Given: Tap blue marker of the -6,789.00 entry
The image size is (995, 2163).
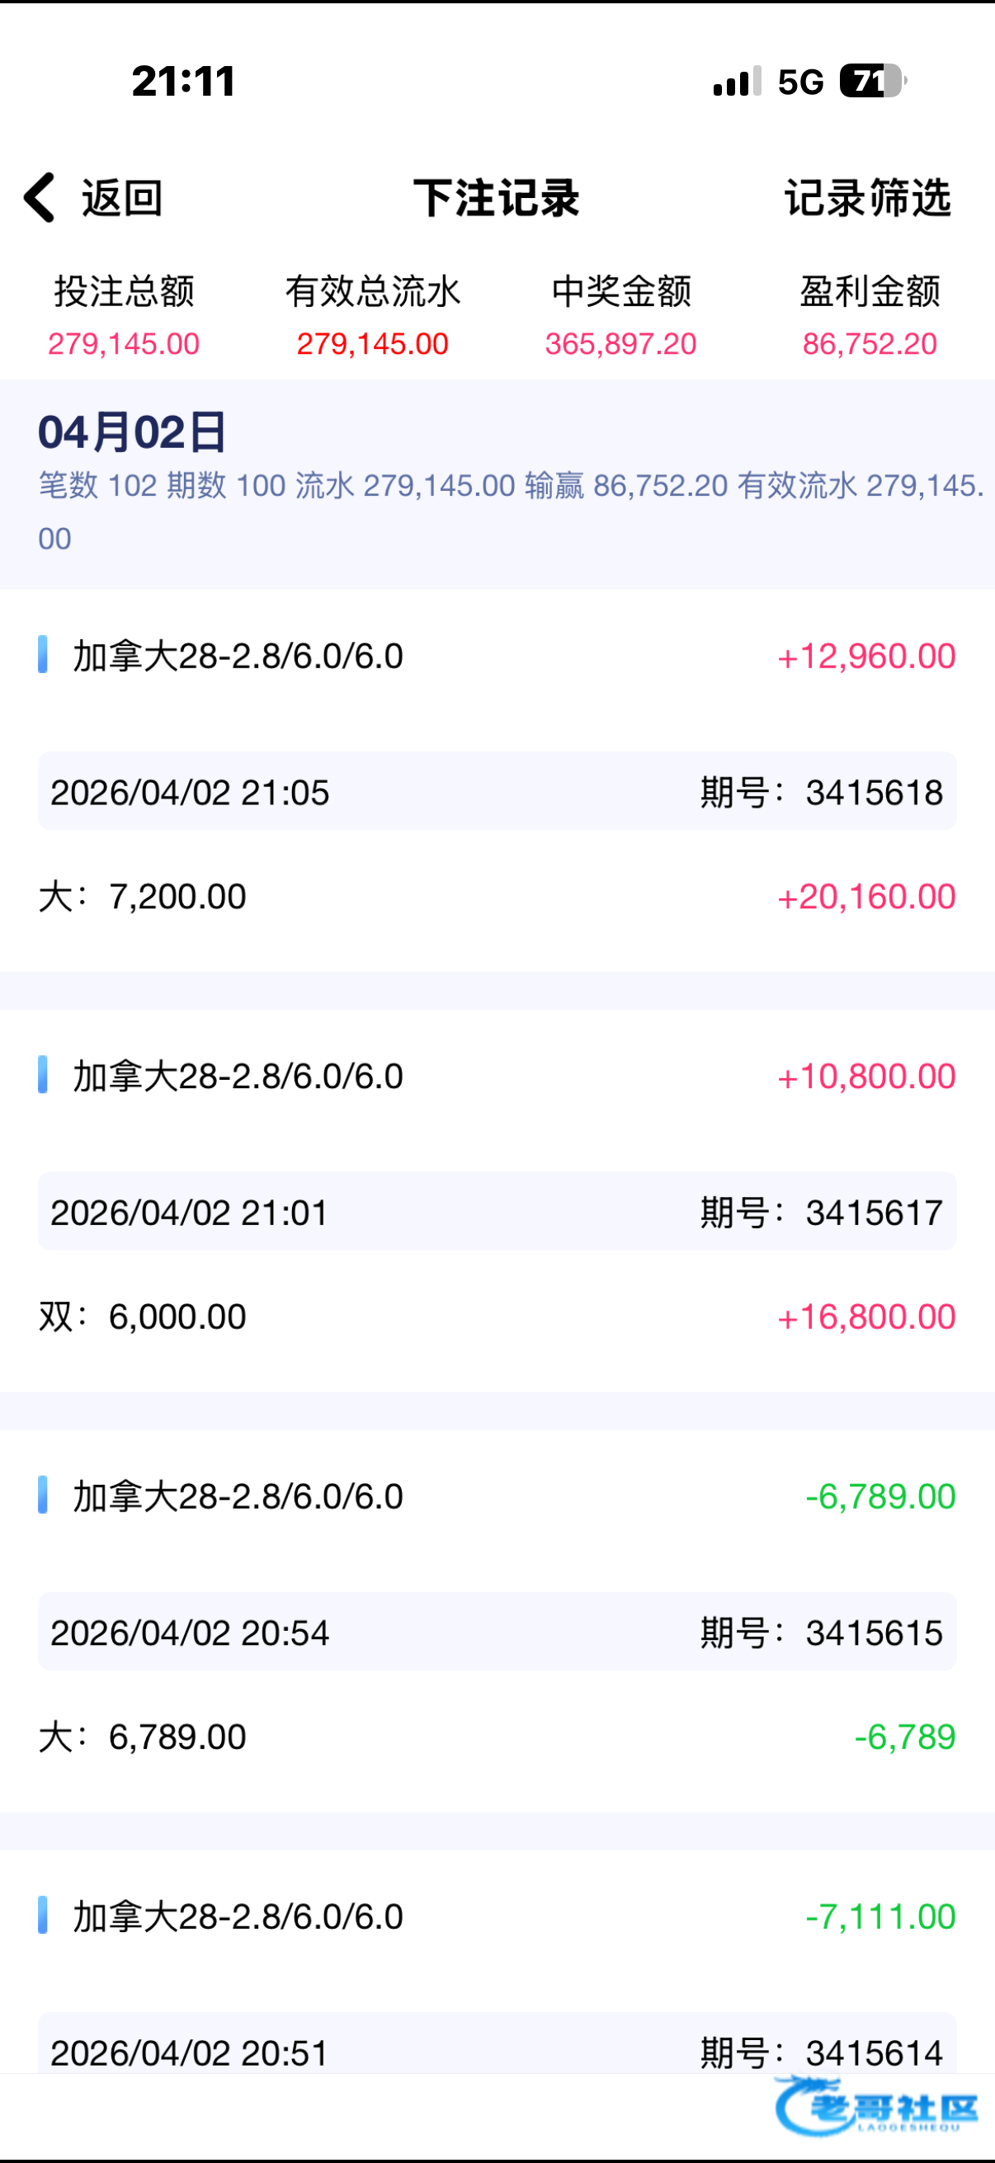Looking at the screenshot, I should point(43,1496).
